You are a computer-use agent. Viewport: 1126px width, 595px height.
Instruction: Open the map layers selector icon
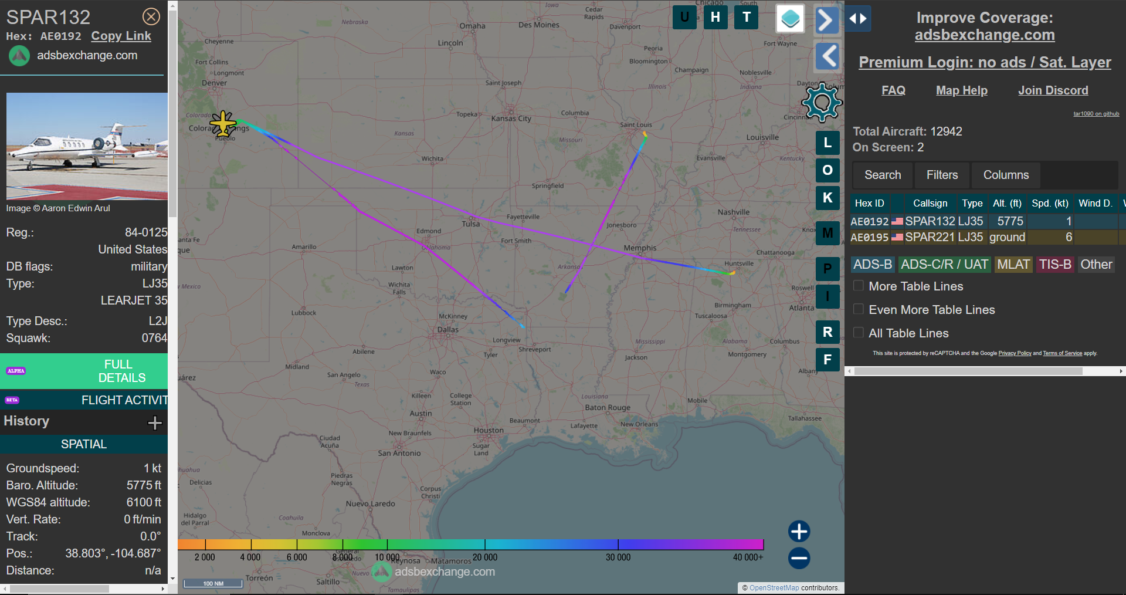point(790,19)
